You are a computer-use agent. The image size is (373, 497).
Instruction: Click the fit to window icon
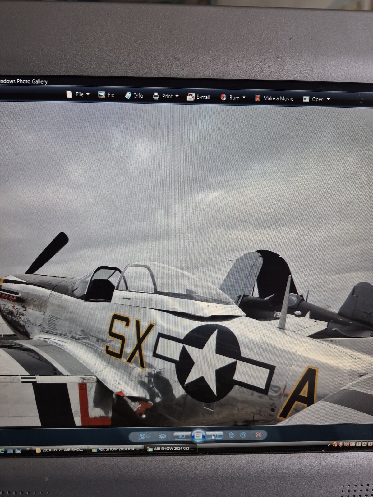pyautogui.click(x=162, y=436)
